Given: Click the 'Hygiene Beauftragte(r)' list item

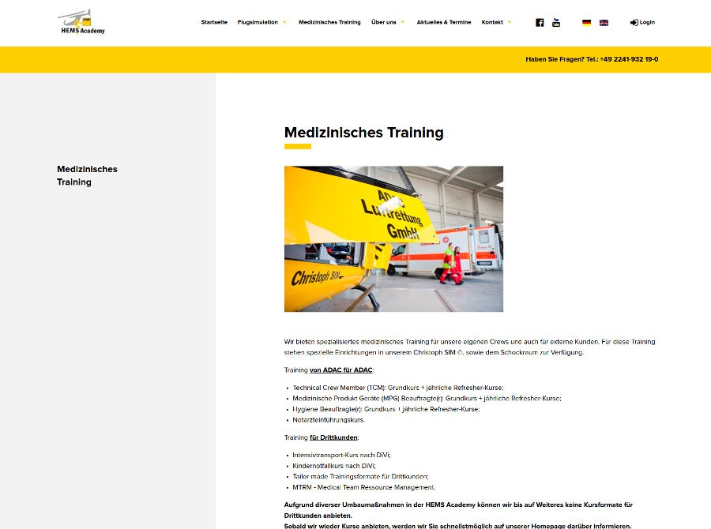Looking at the screenshot, I should [386, 409].
